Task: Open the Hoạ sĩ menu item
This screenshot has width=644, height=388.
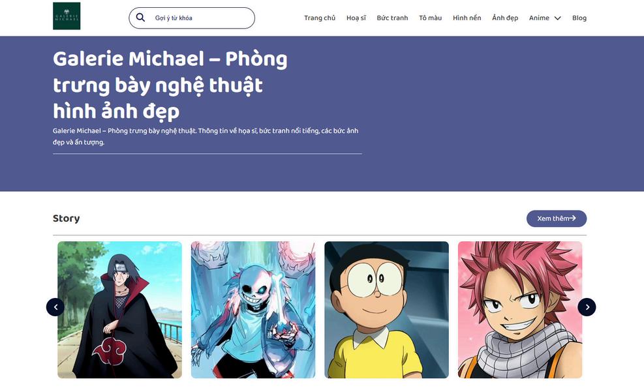Action: point(356,18)
